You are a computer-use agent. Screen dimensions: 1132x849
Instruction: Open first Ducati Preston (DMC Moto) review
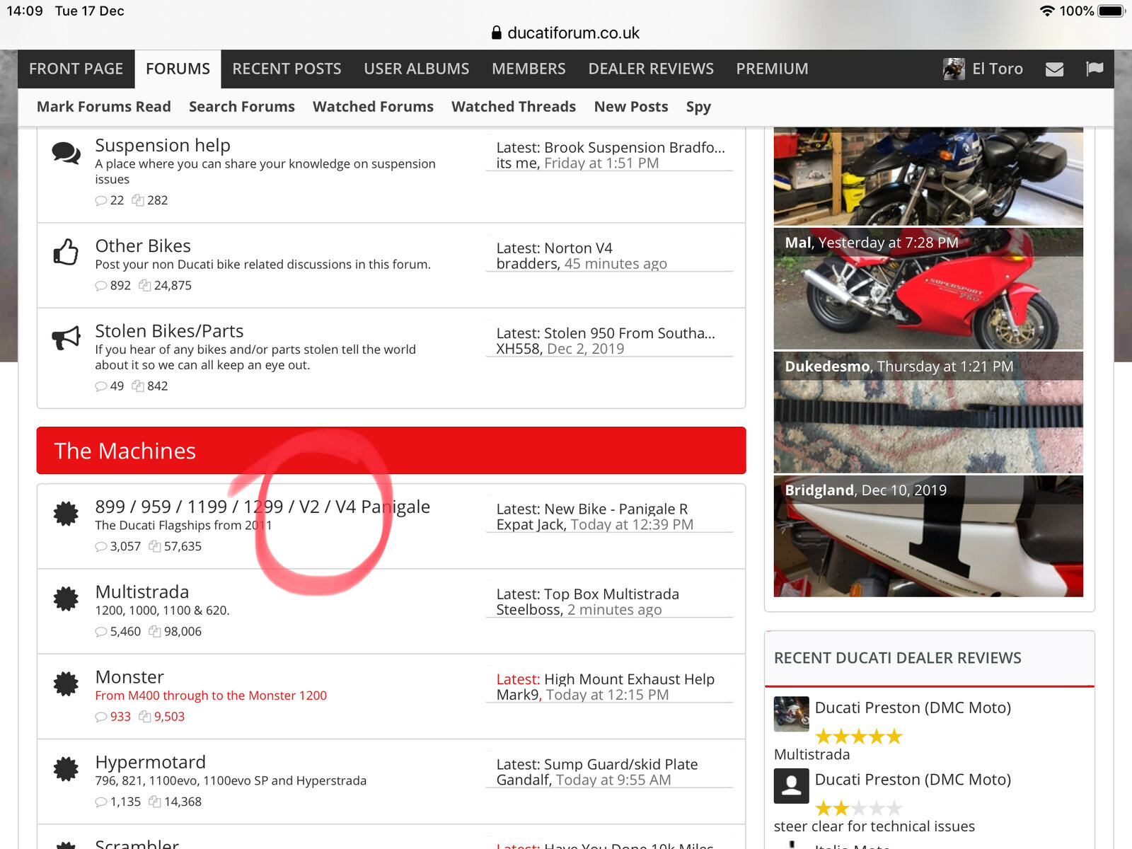[x=913, y=707]
